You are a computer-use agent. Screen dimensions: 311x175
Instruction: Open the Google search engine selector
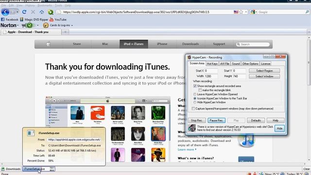pos(254,12)
